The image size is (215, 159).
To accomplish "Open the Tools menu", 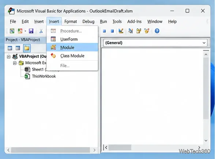I will [117, 22].
